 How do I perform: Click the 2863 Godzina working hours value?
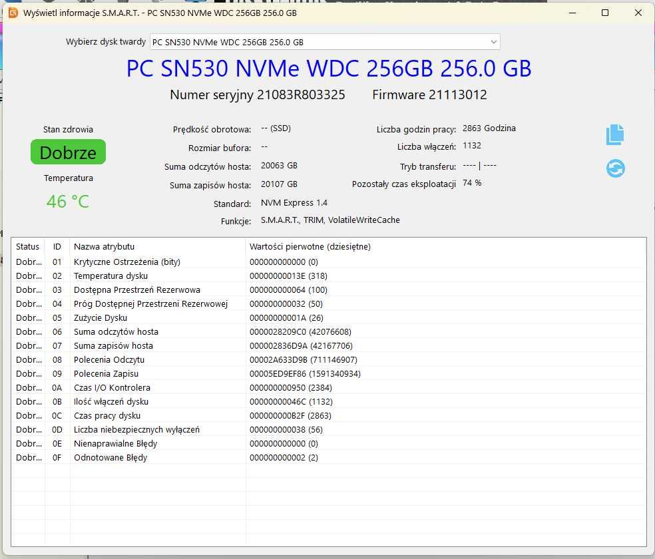(489, 128)
